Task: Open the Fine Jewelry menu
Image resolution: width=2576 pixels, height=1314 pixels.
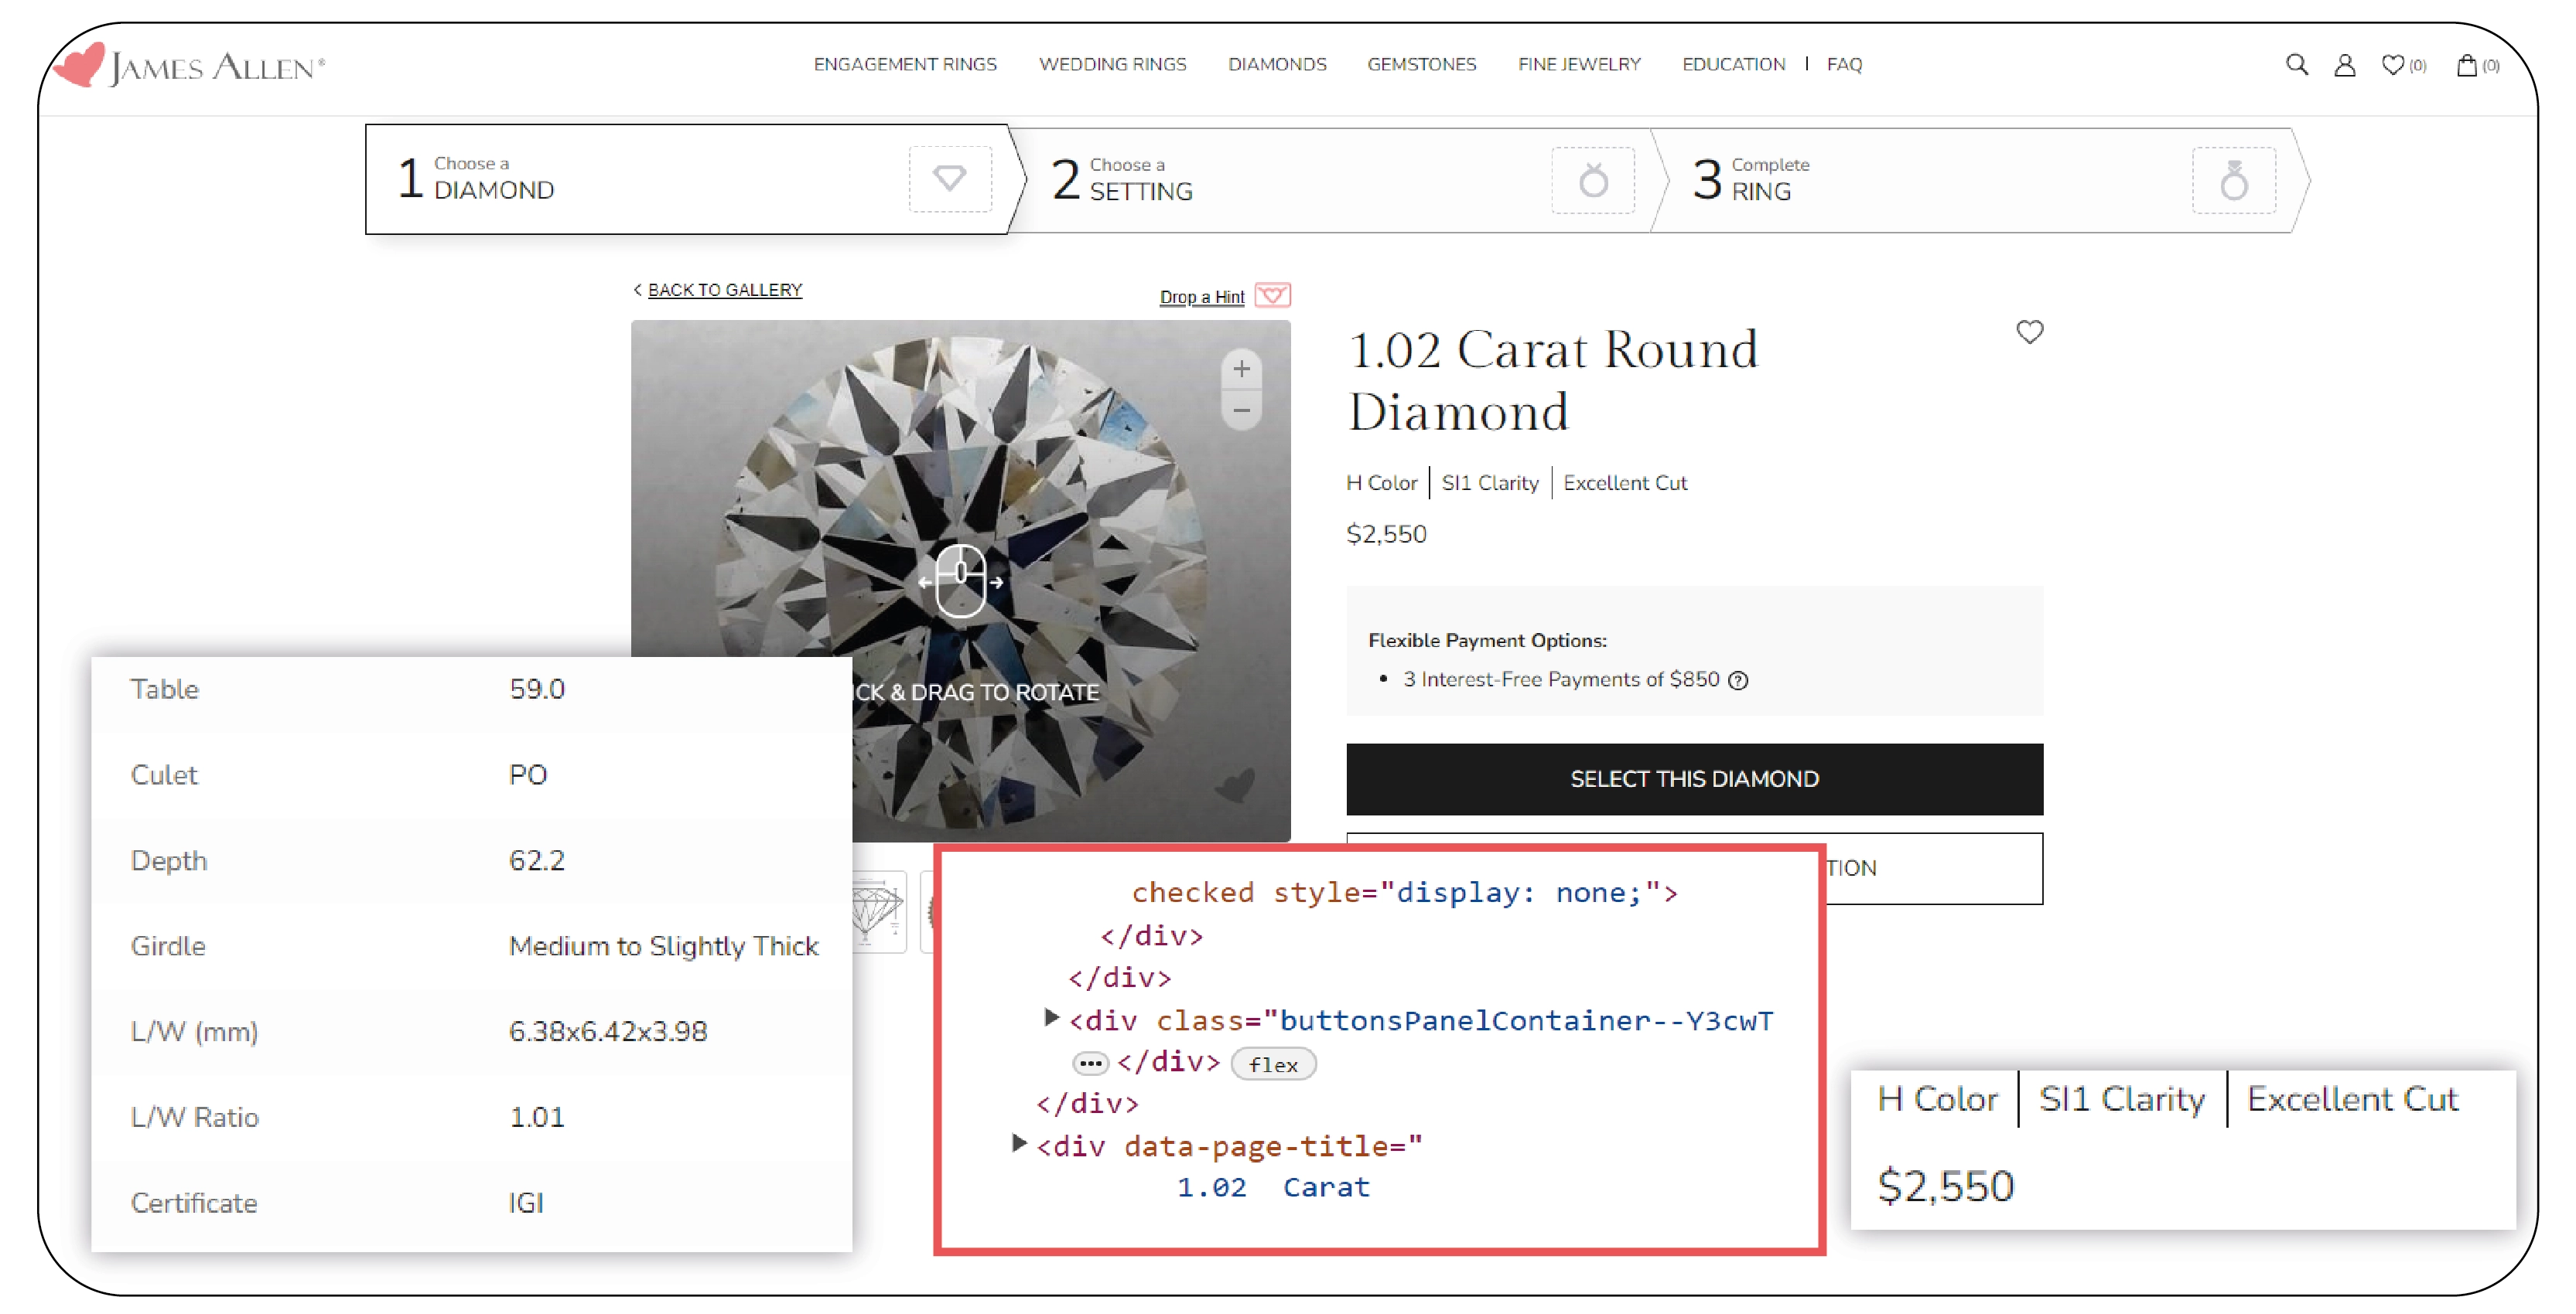Action: pos(1580,65)
